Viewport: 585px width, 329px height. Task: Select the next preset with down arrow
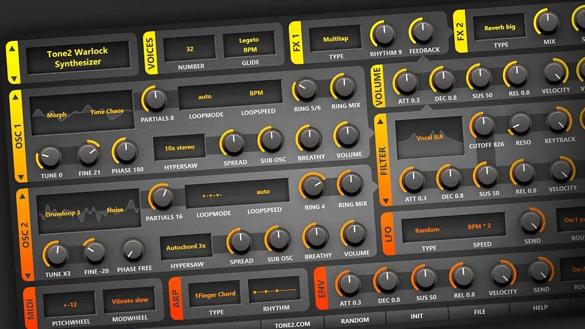click(x=13, y=79)
